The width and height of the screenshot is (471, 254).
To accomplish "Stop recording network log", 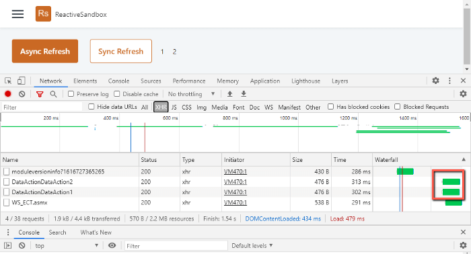I will 8,94.
